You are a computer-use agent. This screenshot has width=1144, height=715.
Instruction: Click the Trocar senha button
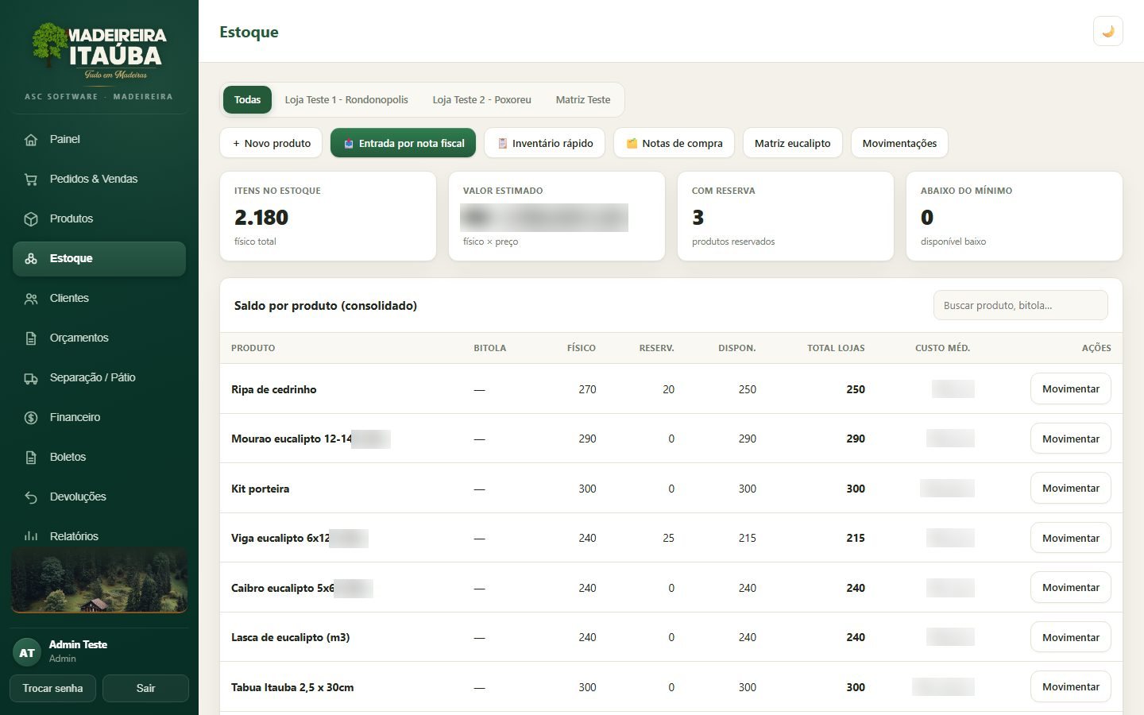52,688
